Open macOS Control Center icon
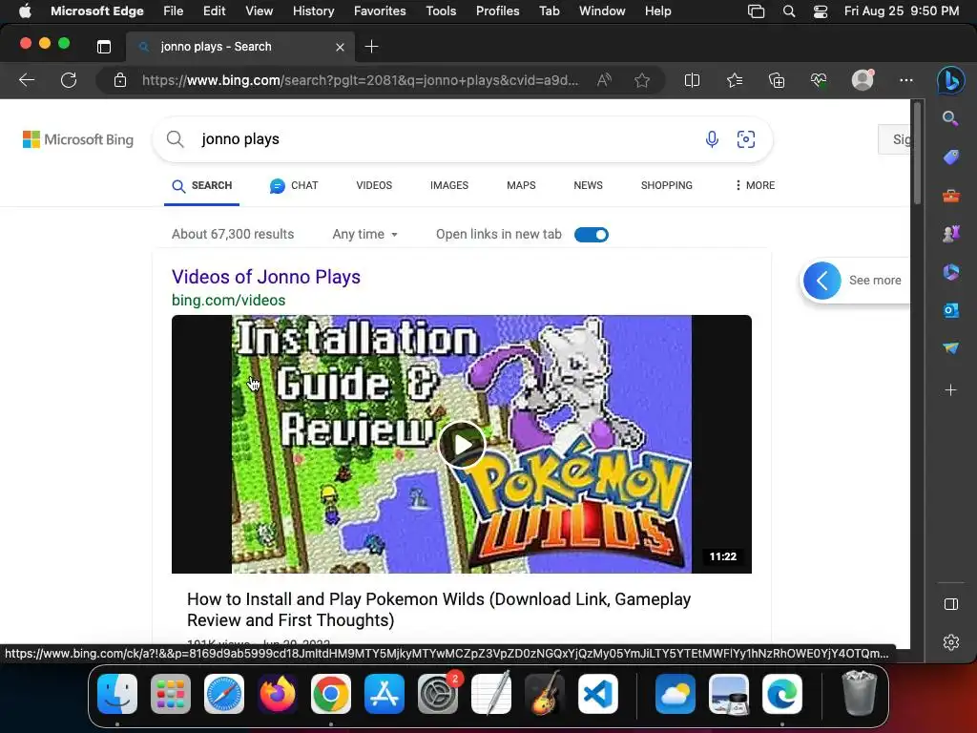 tap(821, 10)
